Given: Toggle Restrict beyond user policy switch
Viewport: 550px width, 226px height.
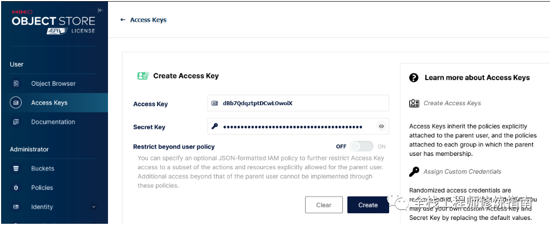Looking at the screenshot, I should tap(362, 146).
